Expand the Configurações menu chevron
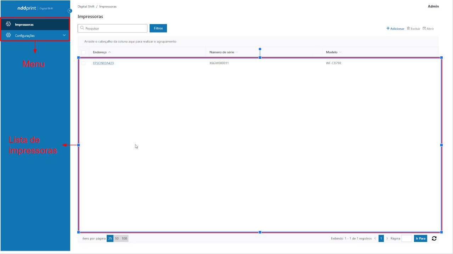Image resolution: width=453 pixels, height=254 pixels. (x=64, y=35)
